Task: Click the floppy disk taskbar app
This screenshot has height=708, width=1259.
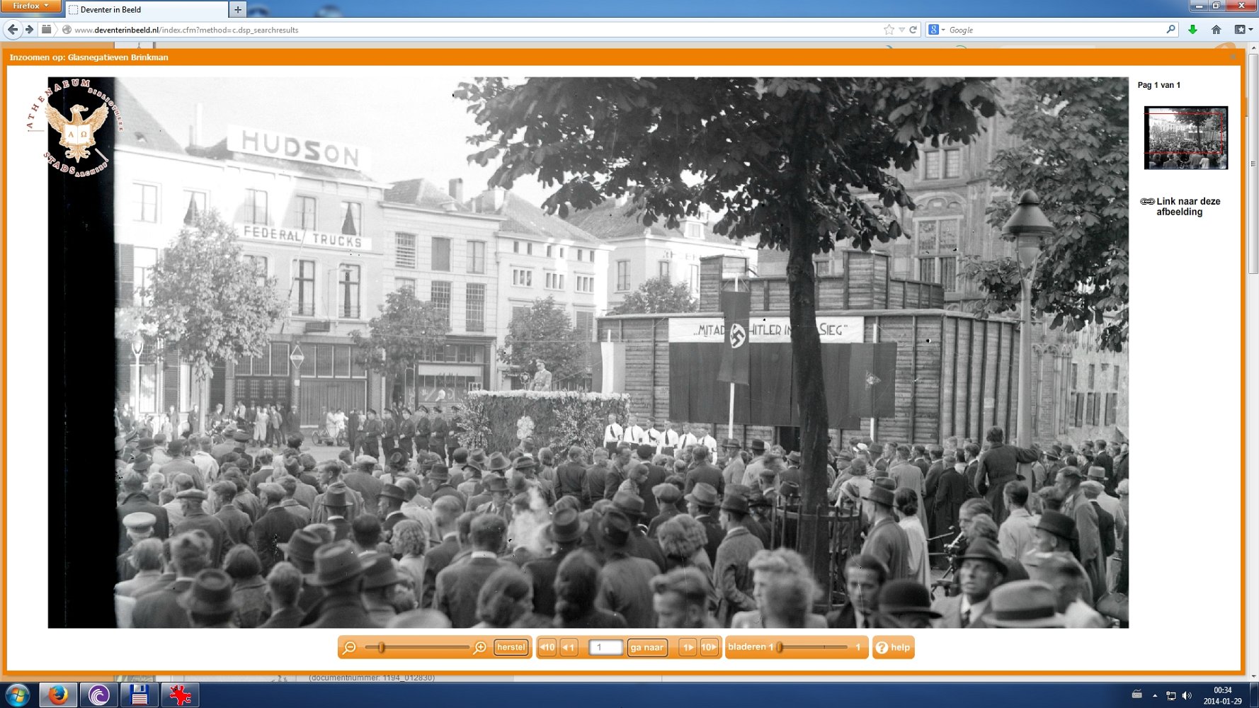Action: [x=139, y=695]
